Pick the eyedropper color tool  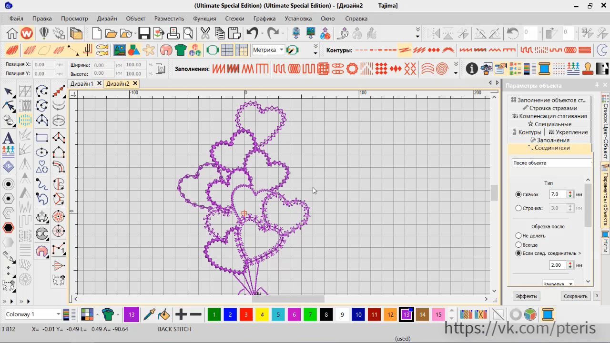(x=149, y=314)
